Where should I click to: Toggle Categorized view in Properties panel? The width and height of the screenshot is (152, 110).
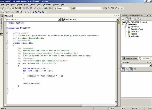123,69
